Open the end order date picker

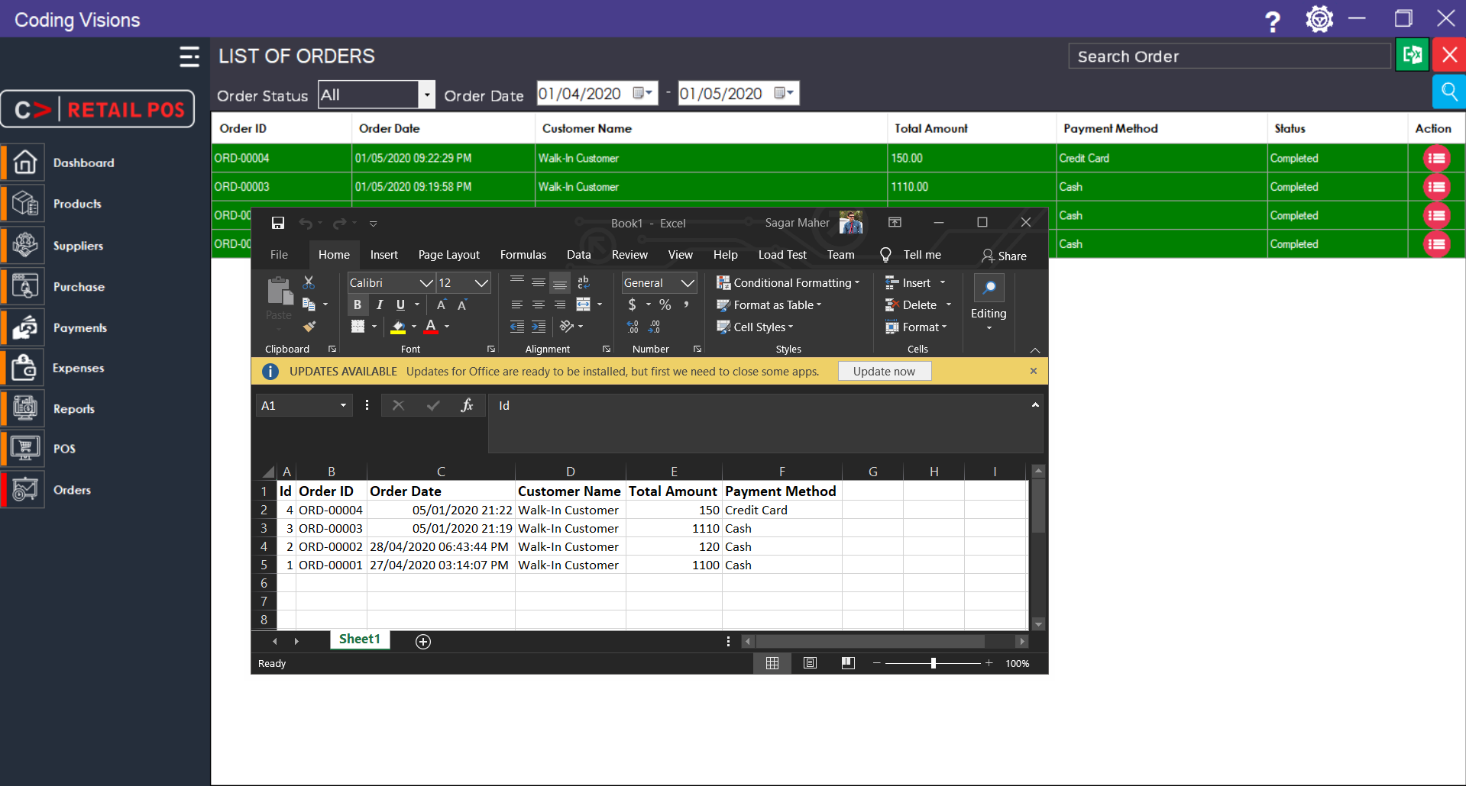785,93
